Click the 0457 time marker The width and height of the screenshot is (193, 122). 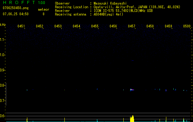(132, 26)
